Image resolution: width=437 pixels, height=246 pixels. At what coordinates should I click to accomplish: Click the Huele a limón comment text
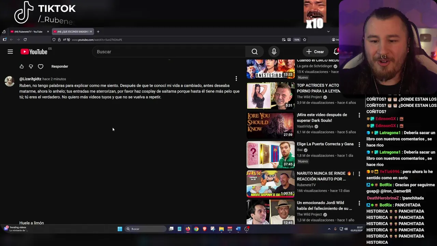[x=32, y=223]
